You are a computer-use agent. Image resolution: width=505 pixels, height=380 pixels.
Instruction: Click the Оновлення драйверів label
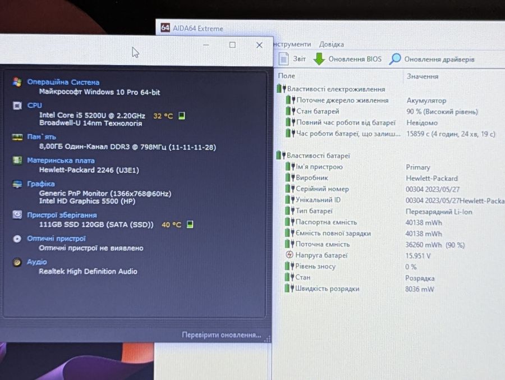[439, 59]
